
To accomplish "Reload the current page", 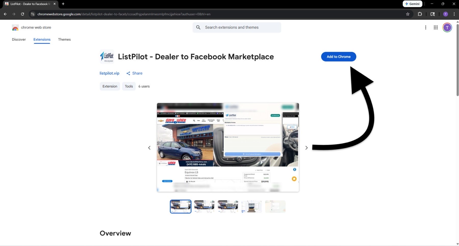I will 23,14.
